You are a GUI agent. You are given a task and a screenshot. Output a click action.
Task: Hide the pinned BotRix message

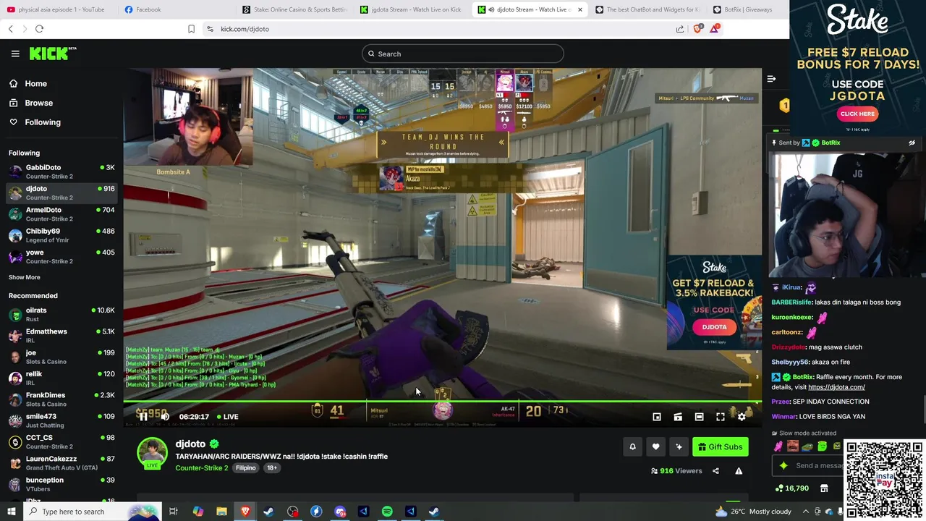click(912, 143)
